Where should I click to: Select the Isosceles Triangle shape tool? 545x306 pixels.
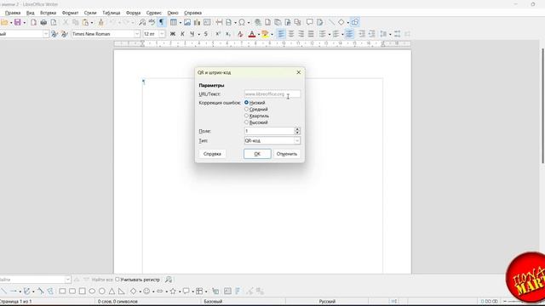point(112,291)
